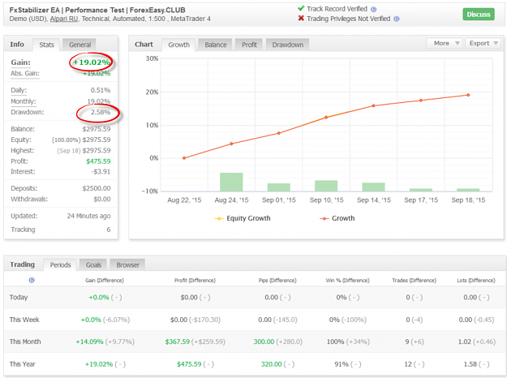The height and width of the screenshot is (378, 507).
Task: Toggle the Equity Growth legend entry
Action: tap(243, 218)
